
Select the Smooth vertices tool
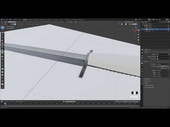point(2,75)
